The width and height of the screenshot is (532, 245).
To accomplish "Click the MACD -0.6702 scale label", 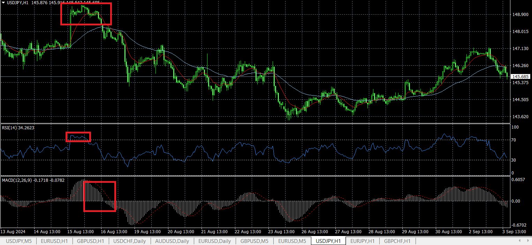I will tap(518, 225).
